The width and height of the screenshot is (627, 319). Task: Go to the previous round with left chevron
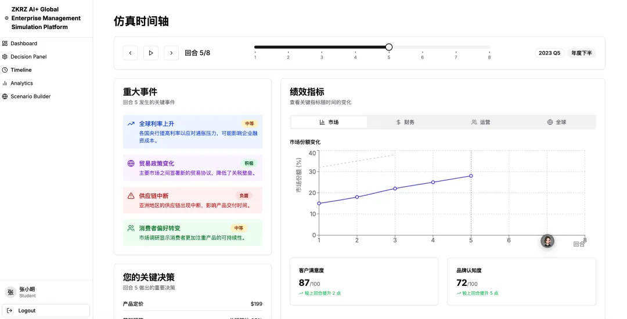130,53
